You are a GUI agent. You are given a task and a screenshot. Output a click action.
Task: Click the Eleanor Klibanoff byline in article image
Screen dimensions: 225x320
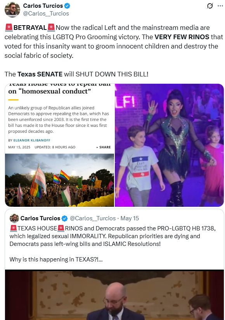[x=32, y=140]
